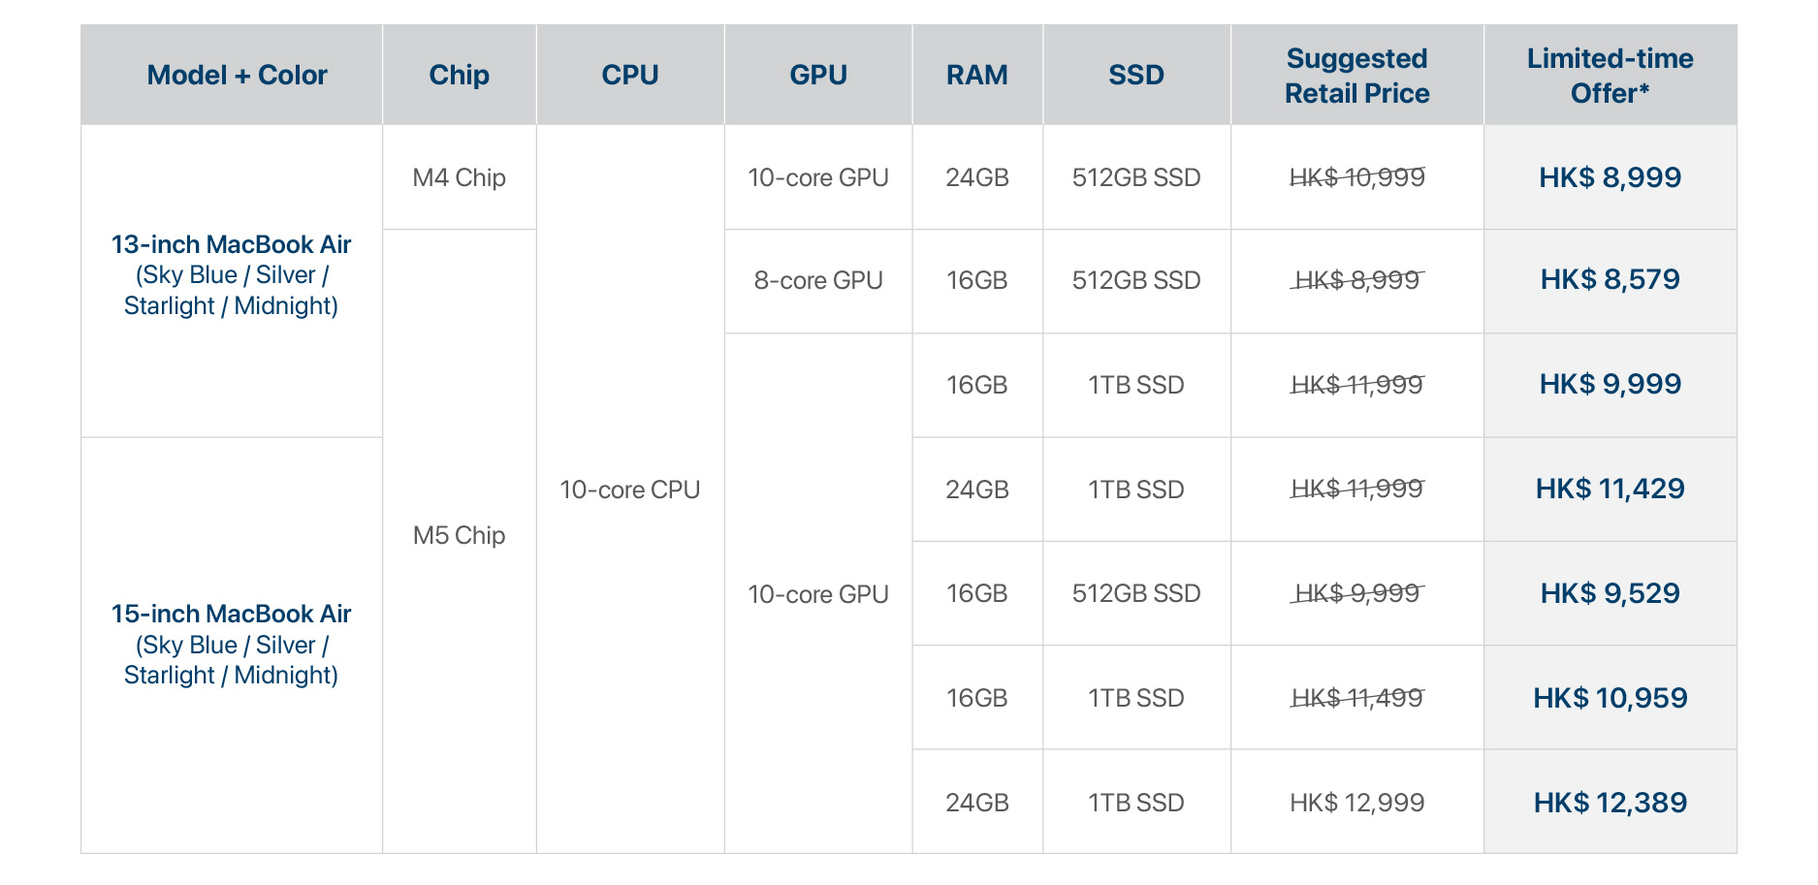Click the HK$ 12,999 suggested retail price
Screen dimensions: 1818x885
(1356, 803)
